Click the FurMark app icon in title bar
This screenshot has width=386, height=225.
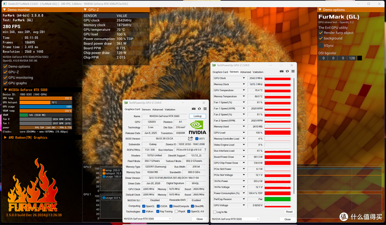(5, 4)
